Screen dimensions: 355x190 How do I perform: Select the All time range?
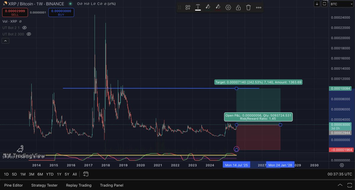pos(75,174)
